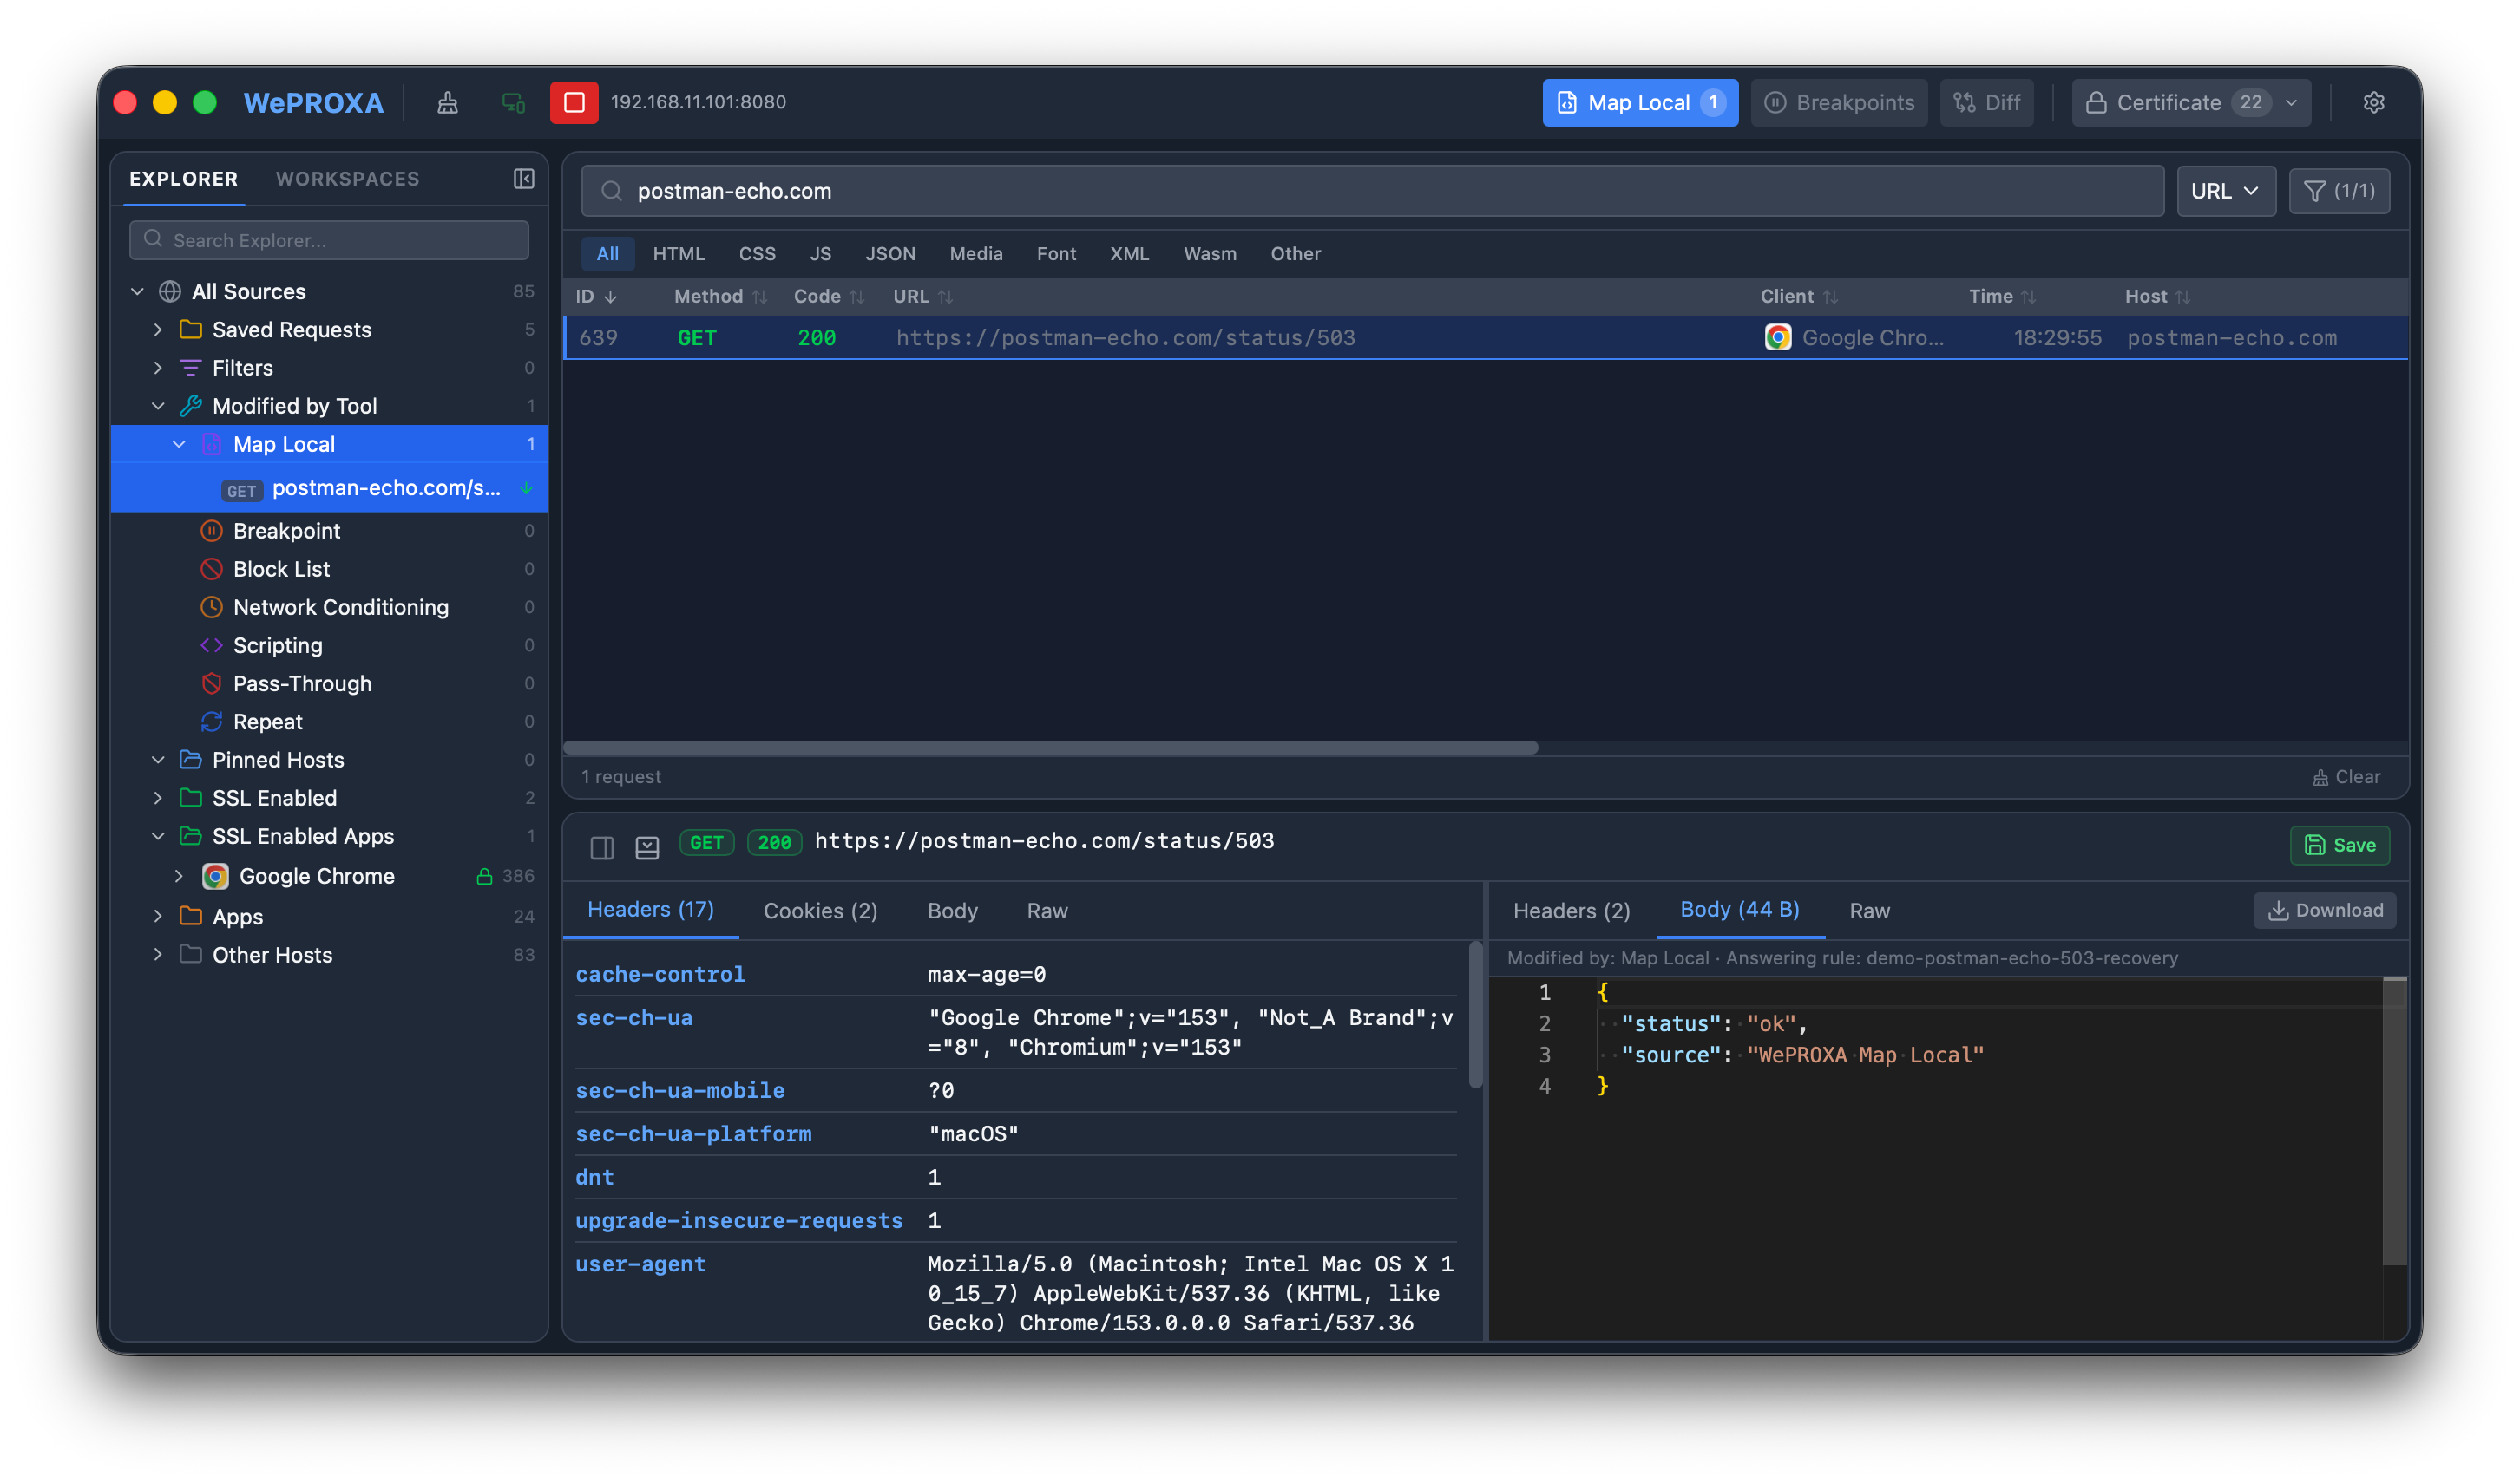
Task: Collapse the All Sources tree node
Action: click(138, 291)
